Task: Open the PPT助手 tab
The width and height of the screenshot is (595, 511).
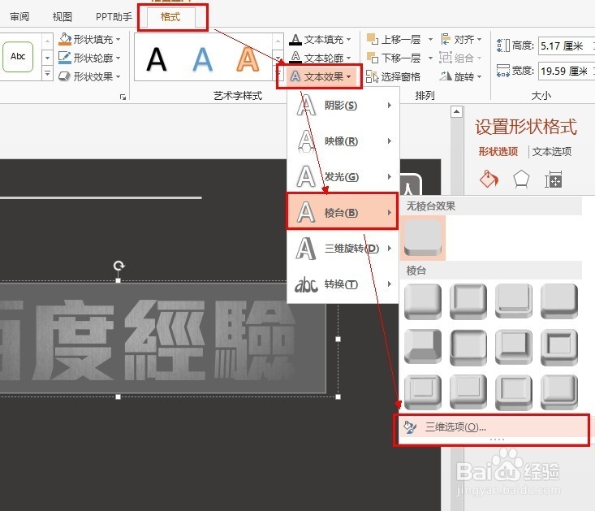Action: [114, 17]
